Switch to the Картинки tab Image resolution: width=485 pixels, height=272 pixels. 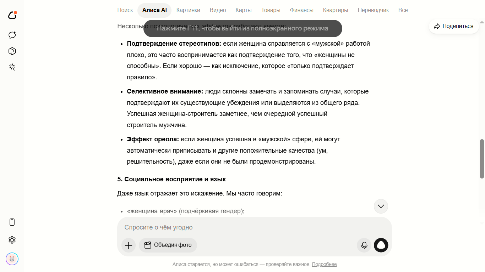tap(188, 10)
